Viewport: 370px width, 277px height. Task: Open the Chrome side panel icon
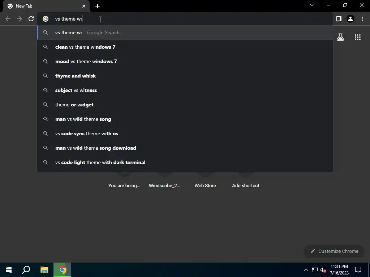[x=339, y=19]
